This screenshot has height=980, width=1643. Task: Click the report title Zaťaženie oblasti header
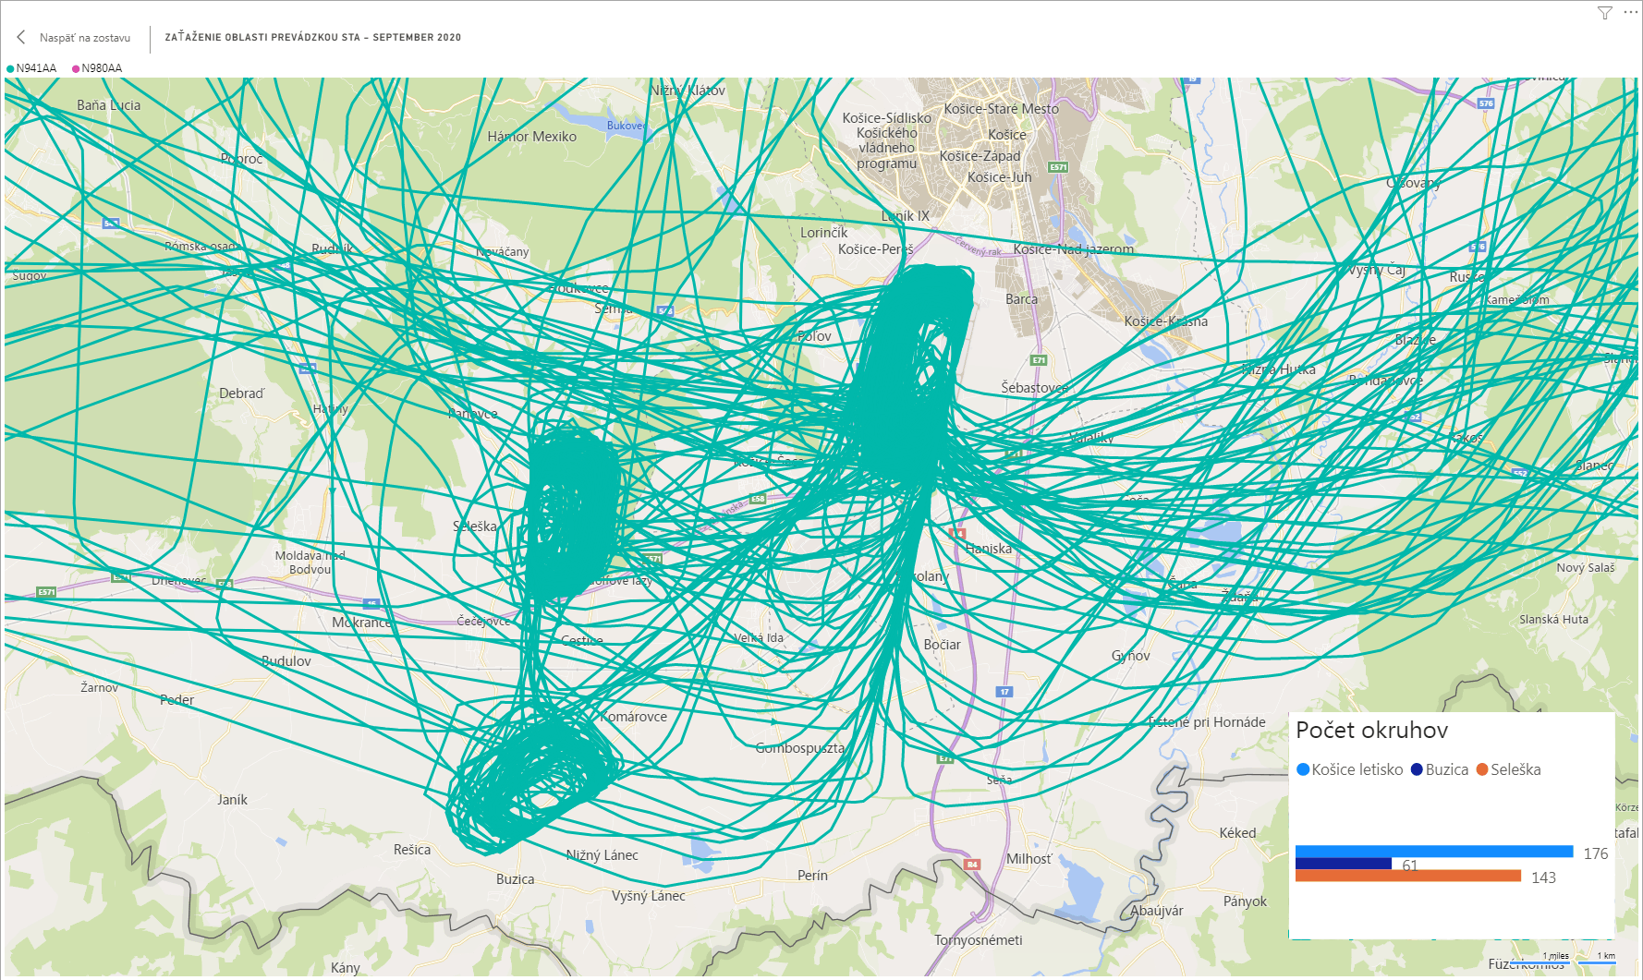click(312, 38)
